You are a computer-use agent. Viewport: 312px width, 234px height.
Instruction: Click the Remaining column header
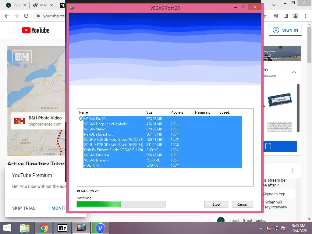205,112
